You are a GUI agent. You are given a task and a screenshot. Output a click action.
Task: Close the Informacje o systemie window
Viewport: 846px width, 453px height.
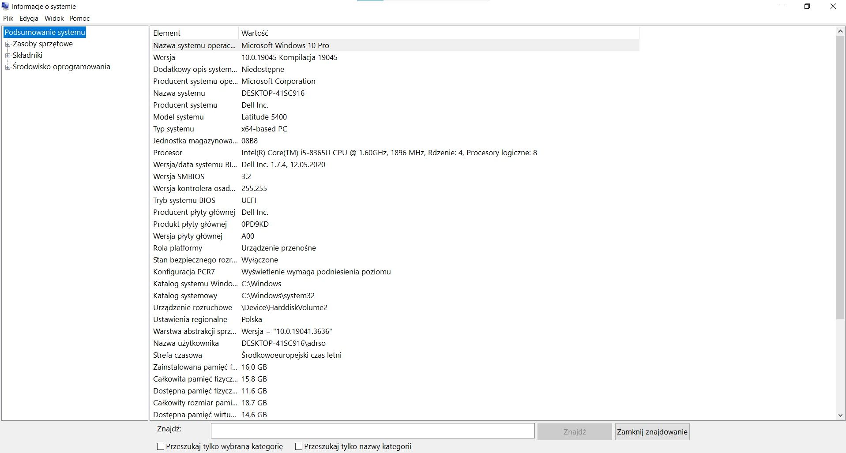click(833, 6)
